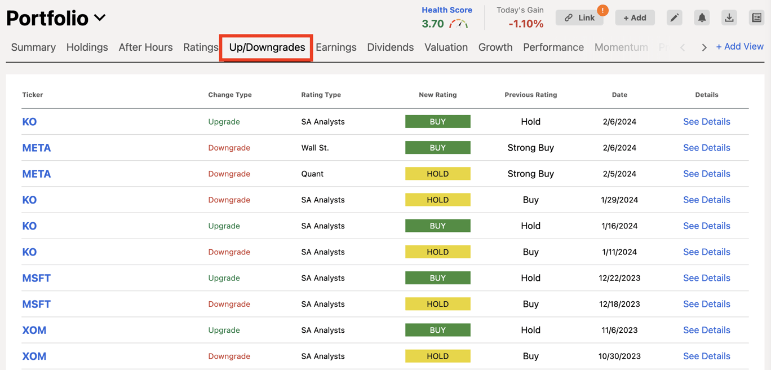Click the edit portfolio pencil icon
The height and width of the screenshot is (370, 771).
674,17
